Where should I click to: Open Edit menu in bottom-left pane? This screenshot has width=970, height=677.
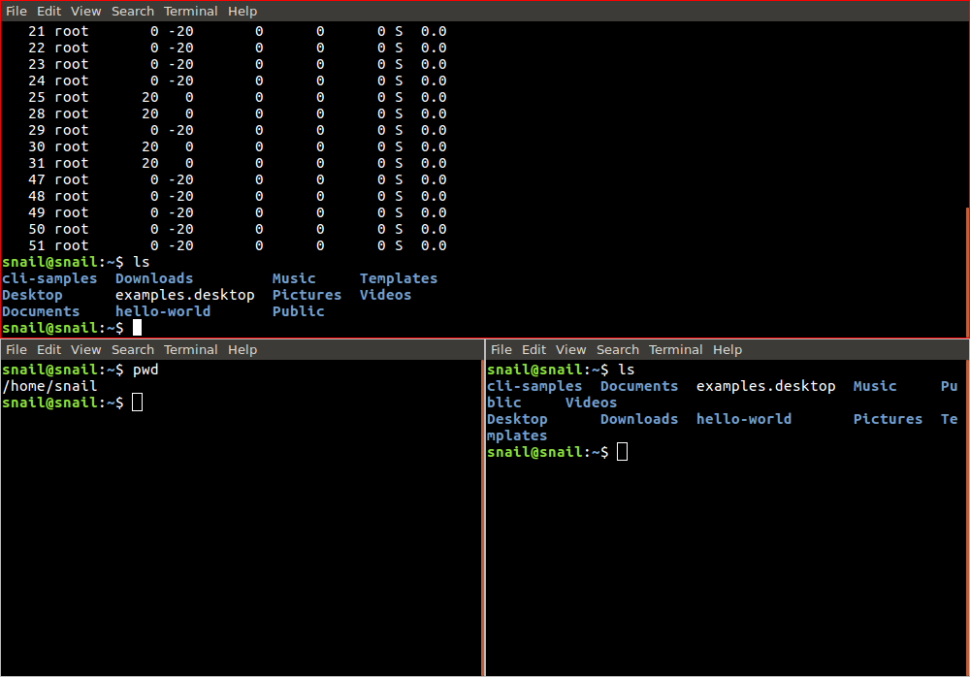coord(48,350)
